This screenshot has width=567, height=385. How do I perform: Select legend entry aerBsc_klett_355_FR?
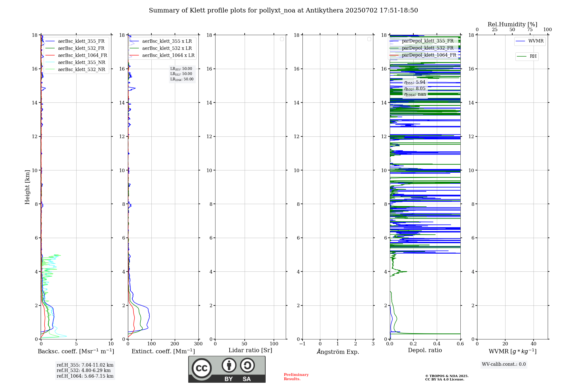[81, 41]
